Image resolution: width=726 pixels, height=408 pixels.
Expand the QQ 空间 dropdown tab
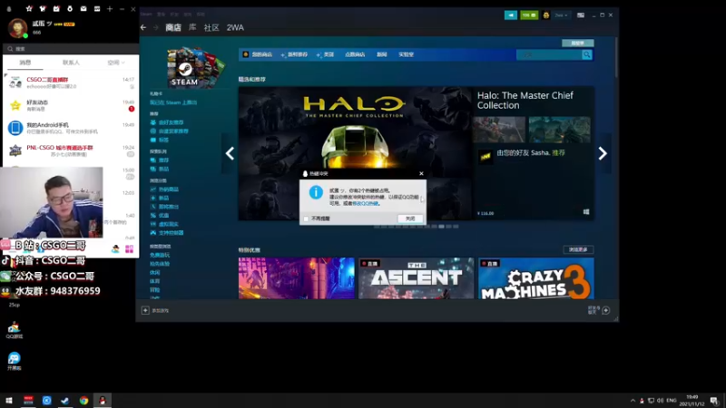tap(115, 63)
